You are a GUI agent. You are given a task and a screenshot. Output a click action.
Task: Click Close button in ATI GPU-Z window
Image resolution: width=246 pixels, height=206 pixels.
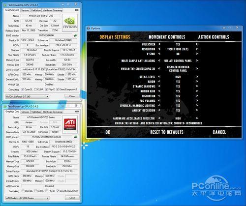click(72, 198)
